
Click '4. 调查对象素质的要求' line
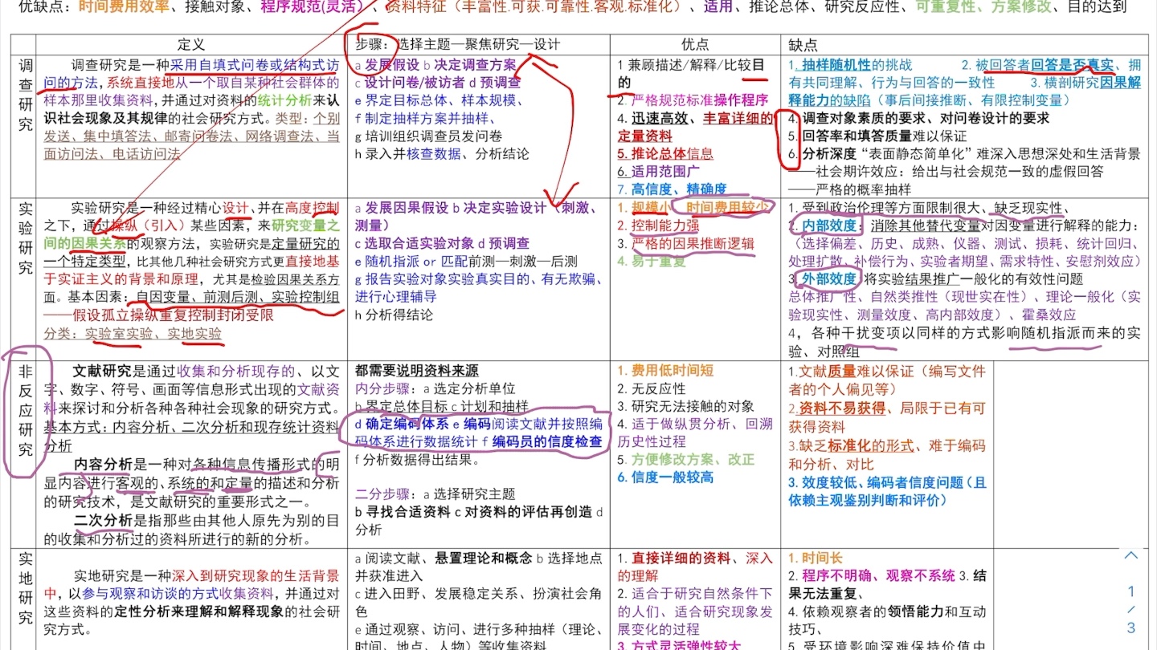click(x=918, y=118)
